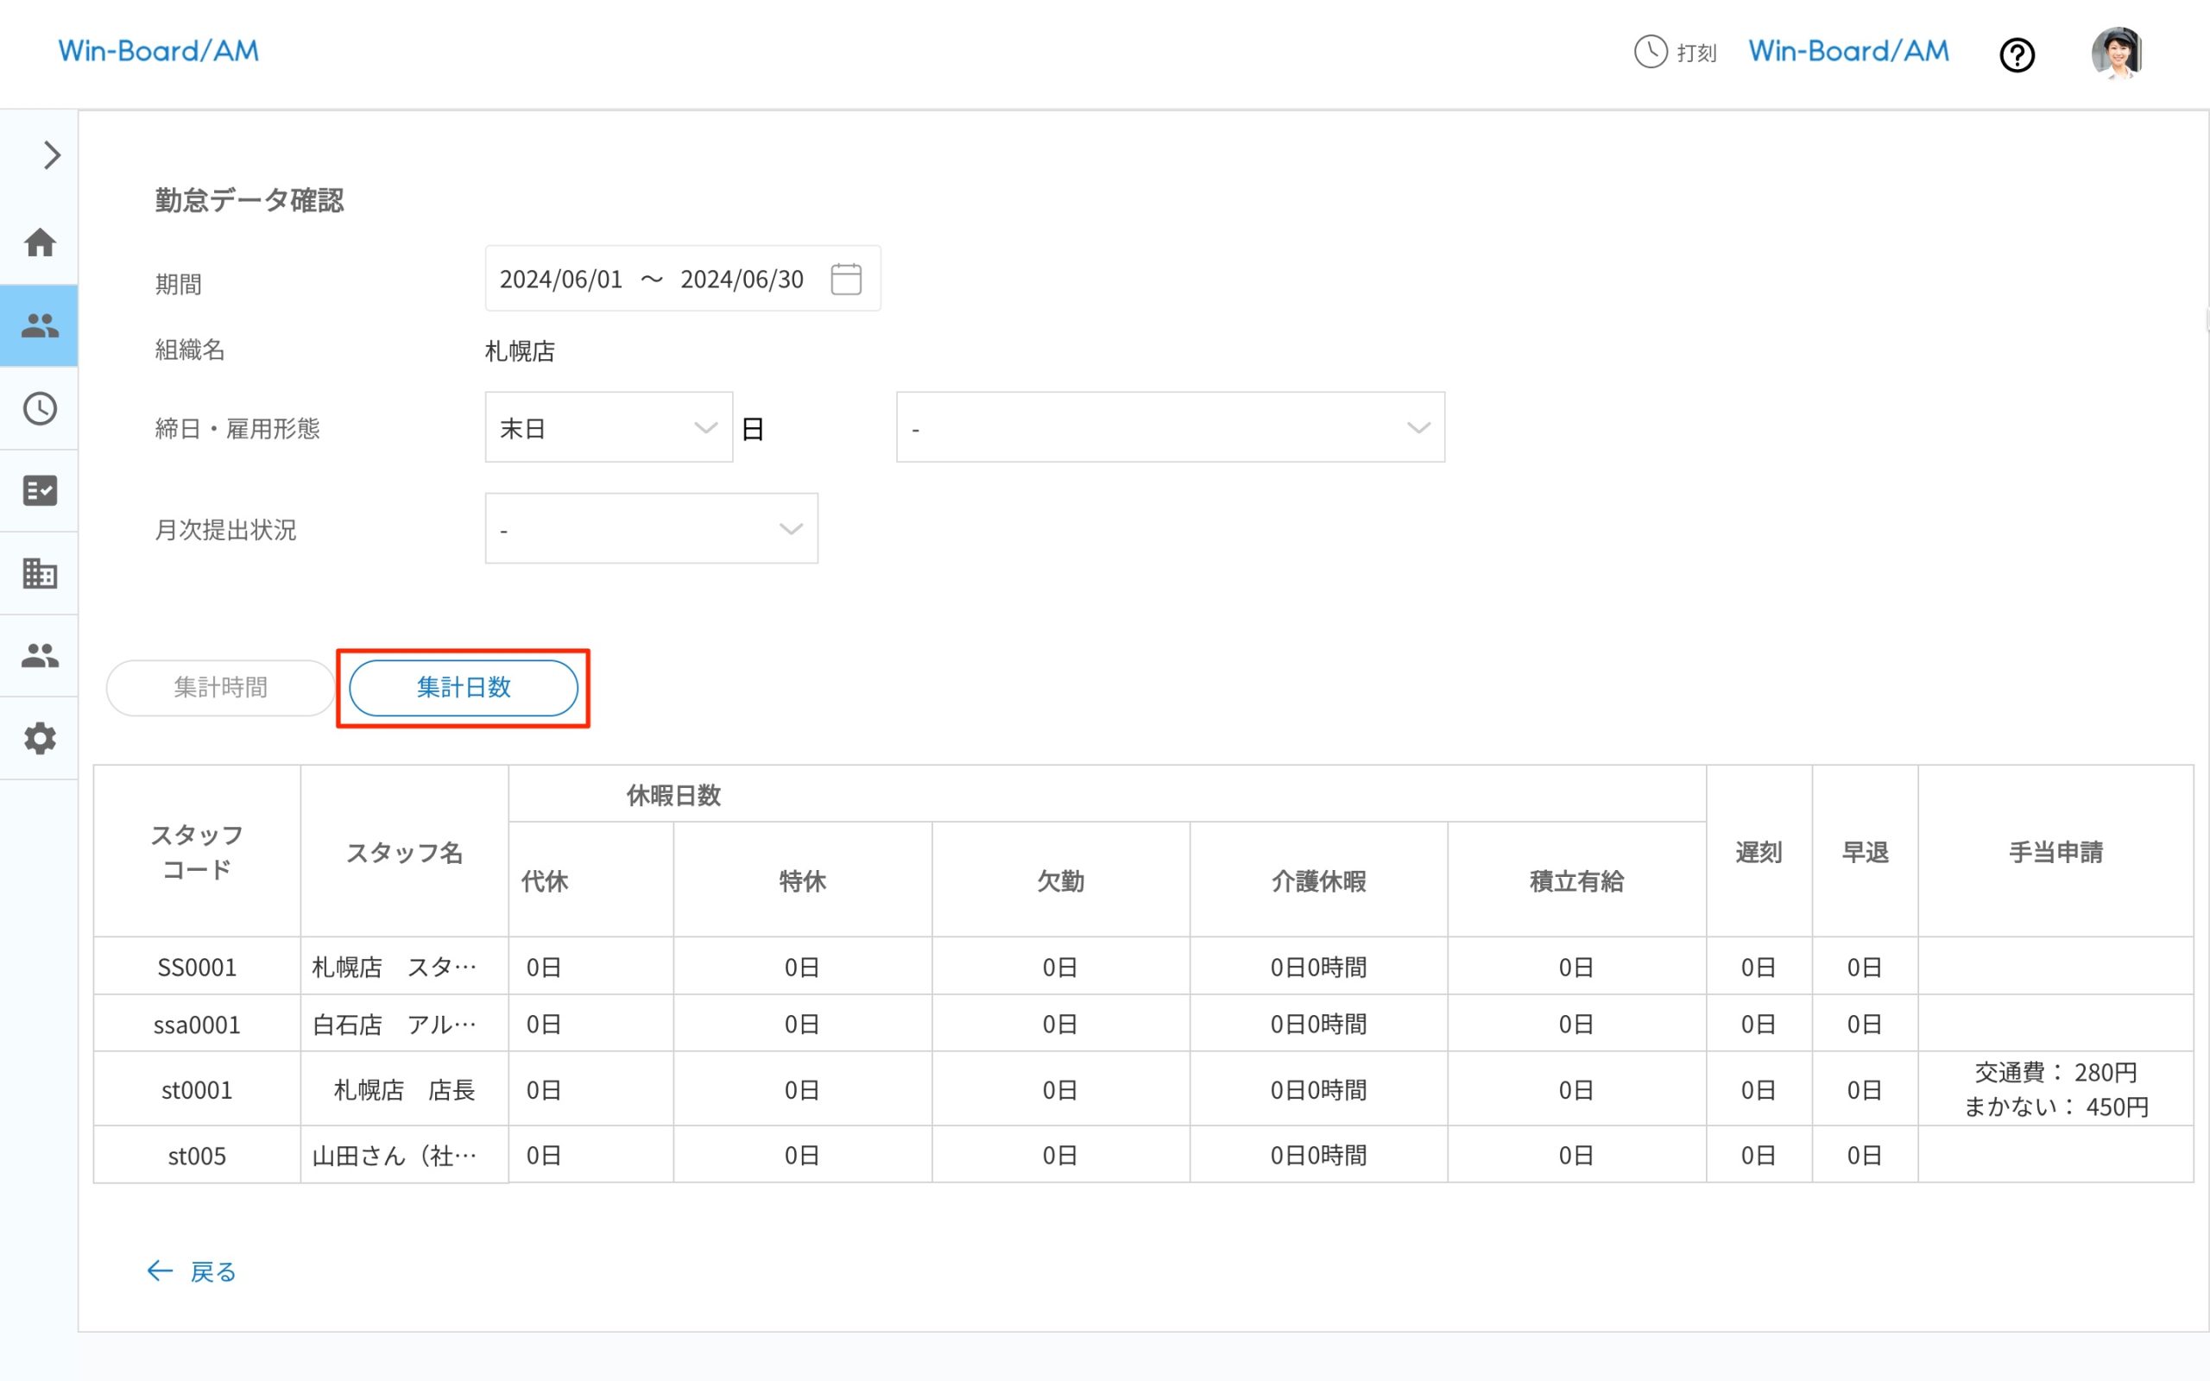The width and height of the screenshot is (2210, 1381).
Task: Open calendar picker for the period
Action: [x=846, y=279]
